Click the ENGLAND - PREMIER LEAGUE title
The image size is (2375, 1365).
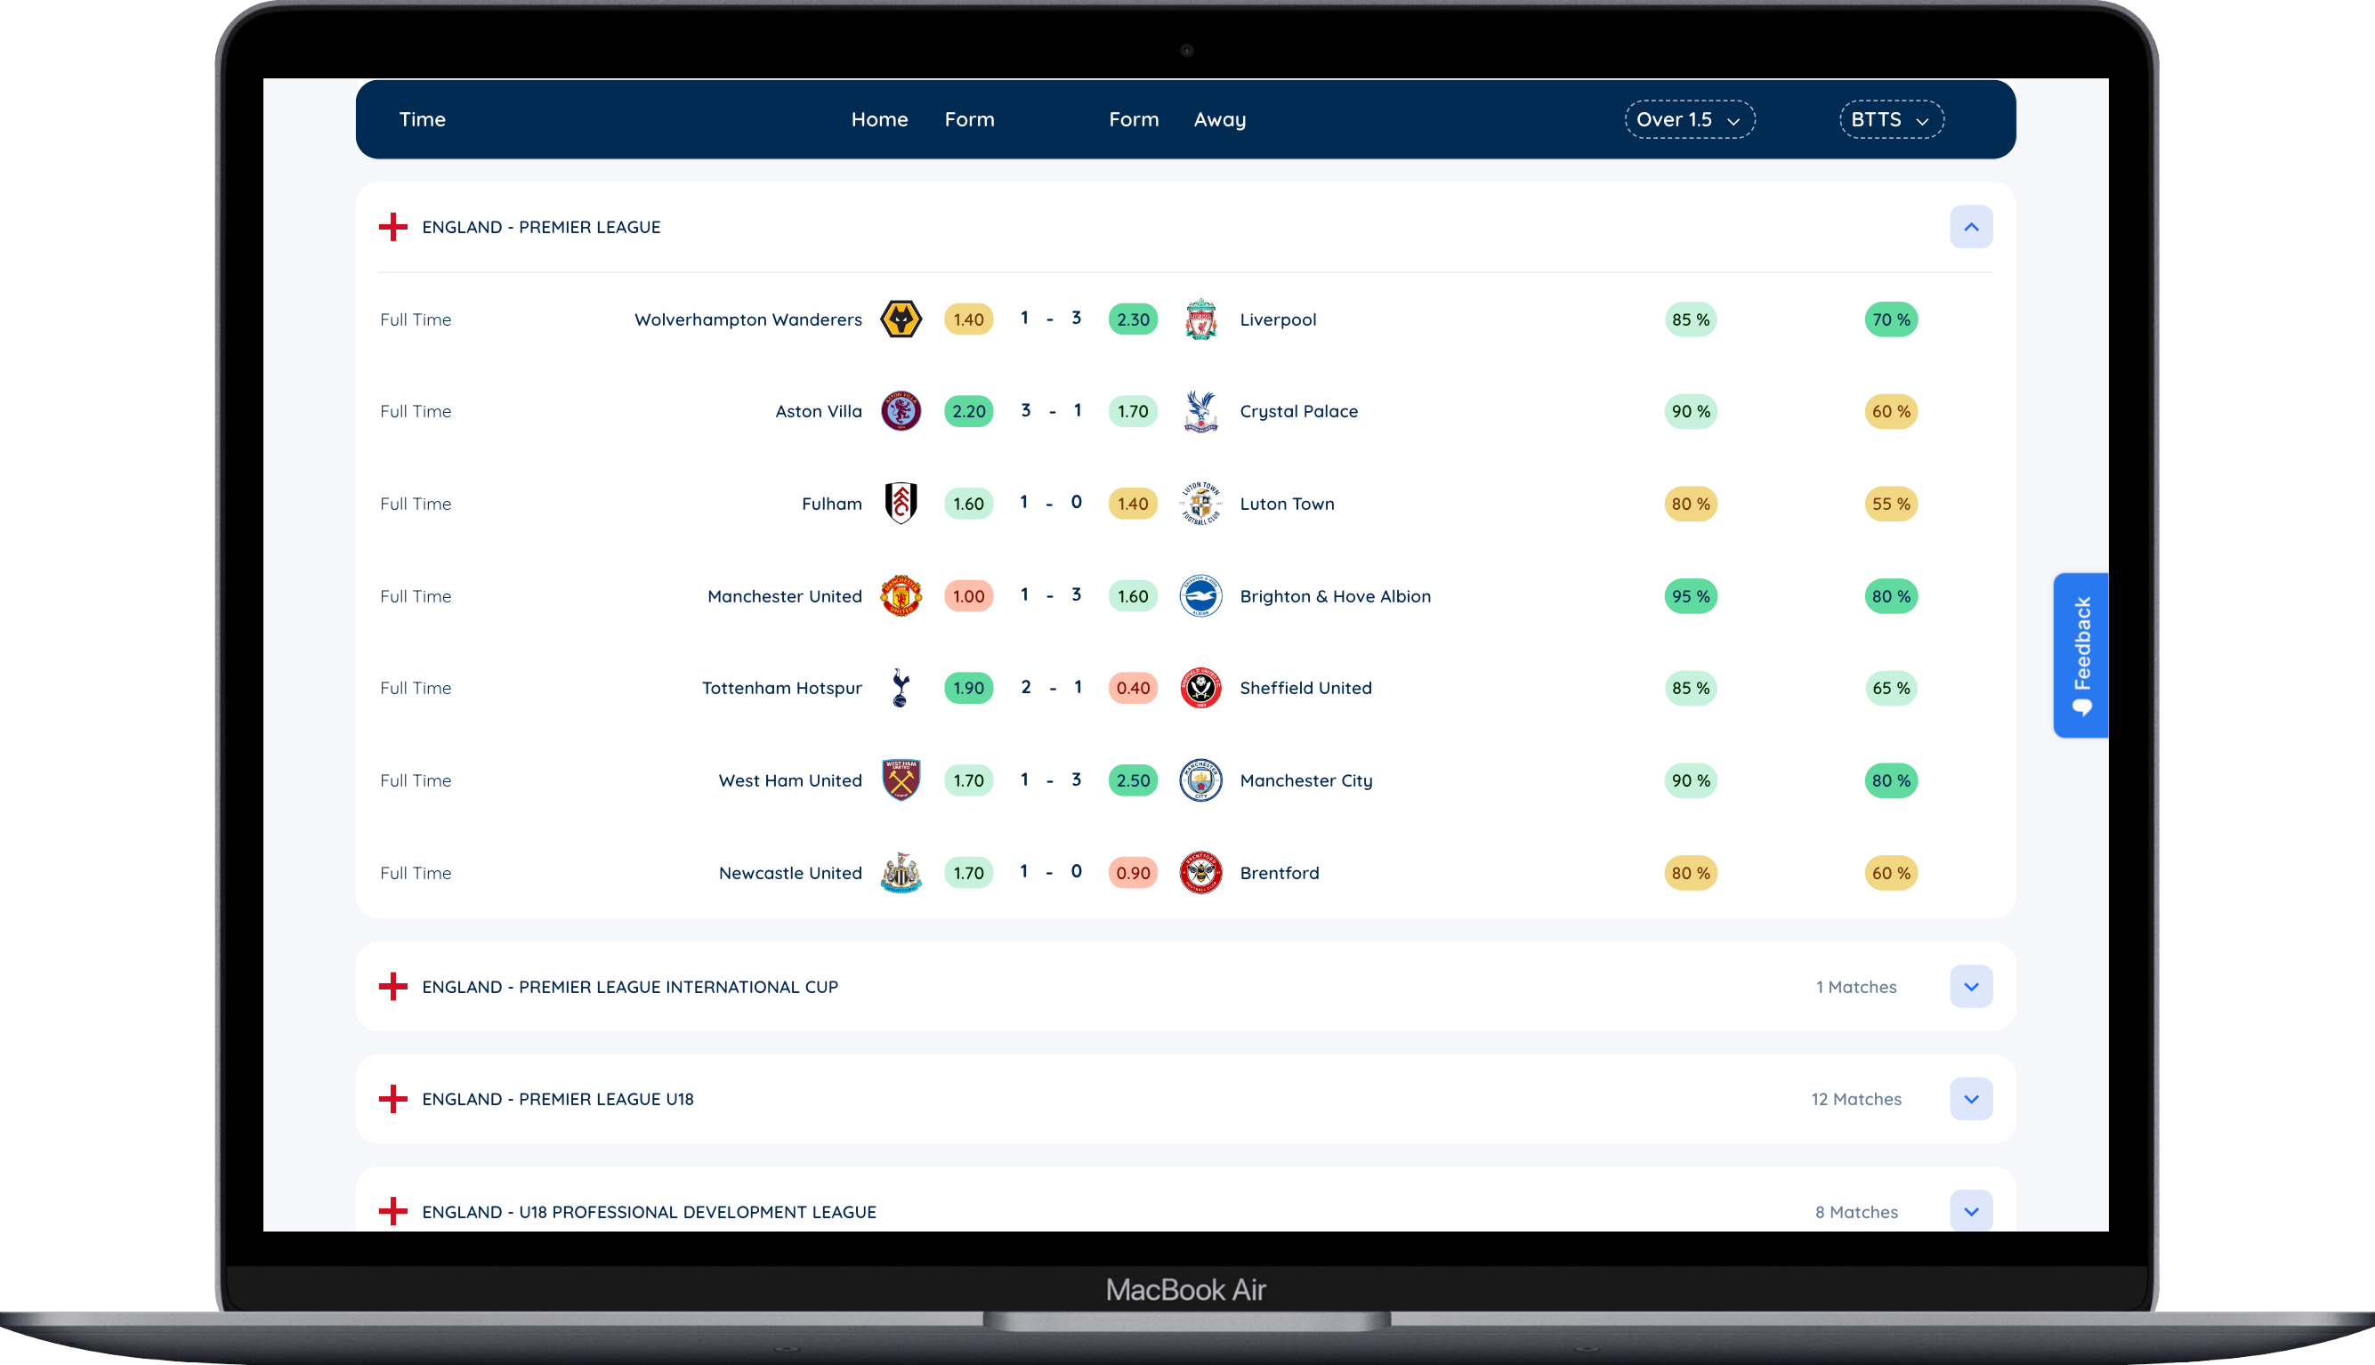point(541,227)
